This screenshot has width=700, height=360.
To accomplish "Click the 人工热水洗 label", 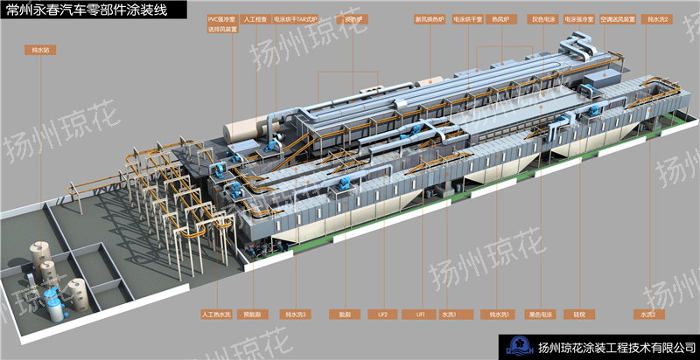I will pyautogui.click(x=216, y=315).
